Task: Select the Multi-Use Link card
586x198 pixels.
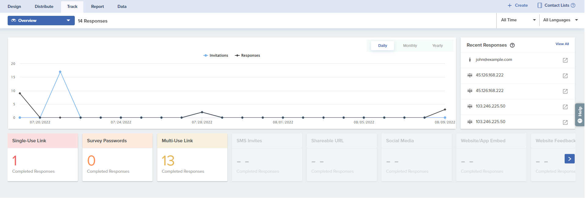Action: (x=192, y=157)
